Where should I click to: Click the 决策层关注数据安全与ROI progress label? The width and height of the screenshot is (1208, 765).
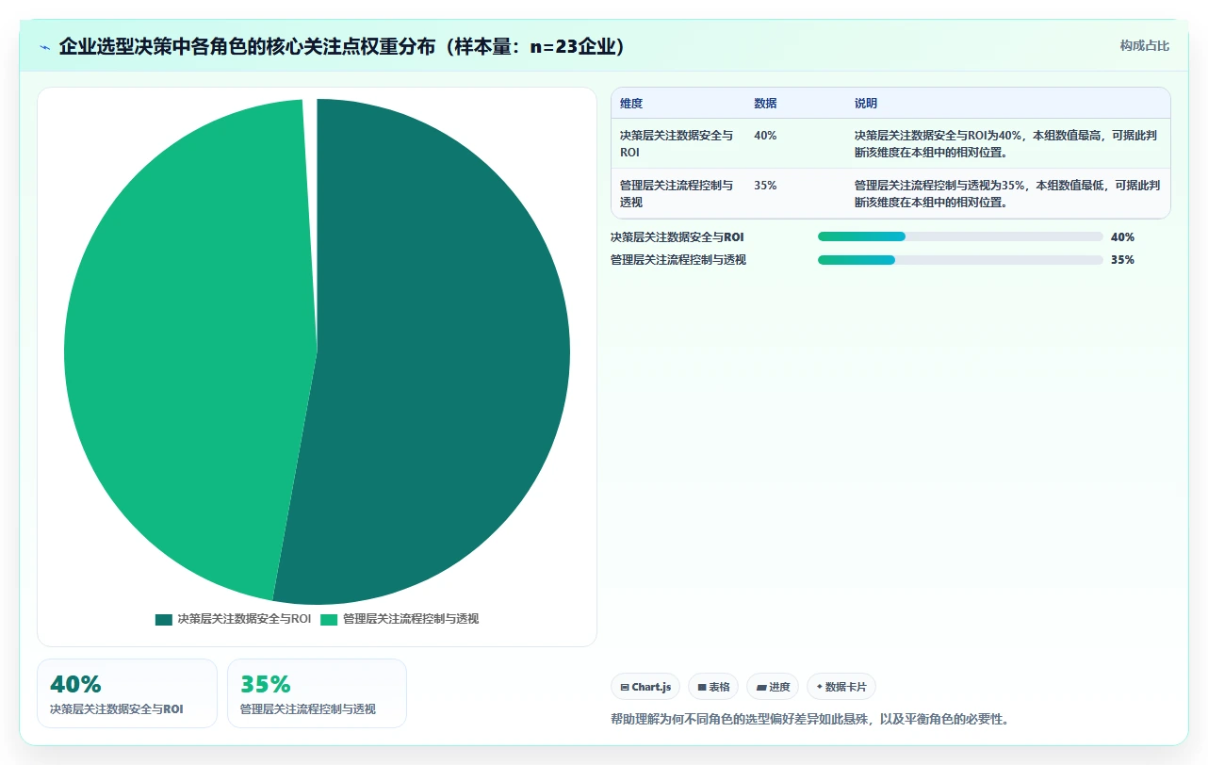pos(677,237)
